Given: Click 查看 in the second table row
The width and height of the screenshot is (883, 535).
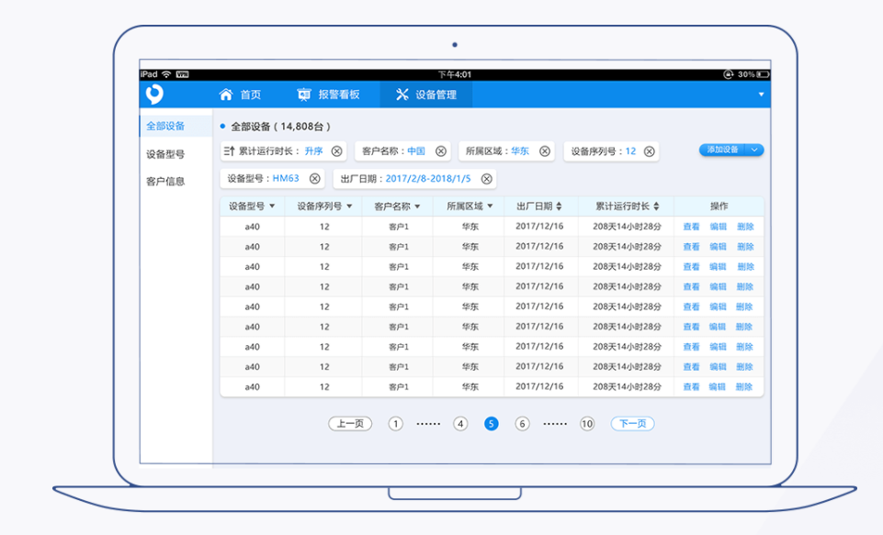Looking at the screenshot, I should click(691, 247).
